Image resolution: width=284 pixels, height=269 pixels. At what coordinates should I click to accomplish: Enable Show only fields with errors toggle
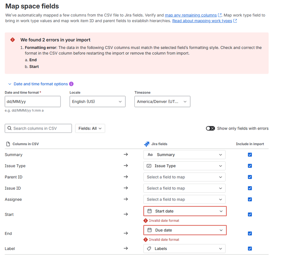[210, 128]
